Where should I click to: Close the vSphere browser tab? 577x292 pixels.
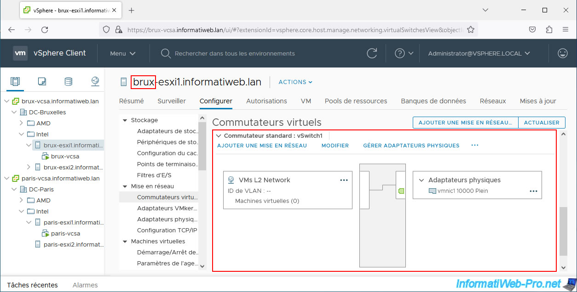pyautogui.click(x=114, y=10)
